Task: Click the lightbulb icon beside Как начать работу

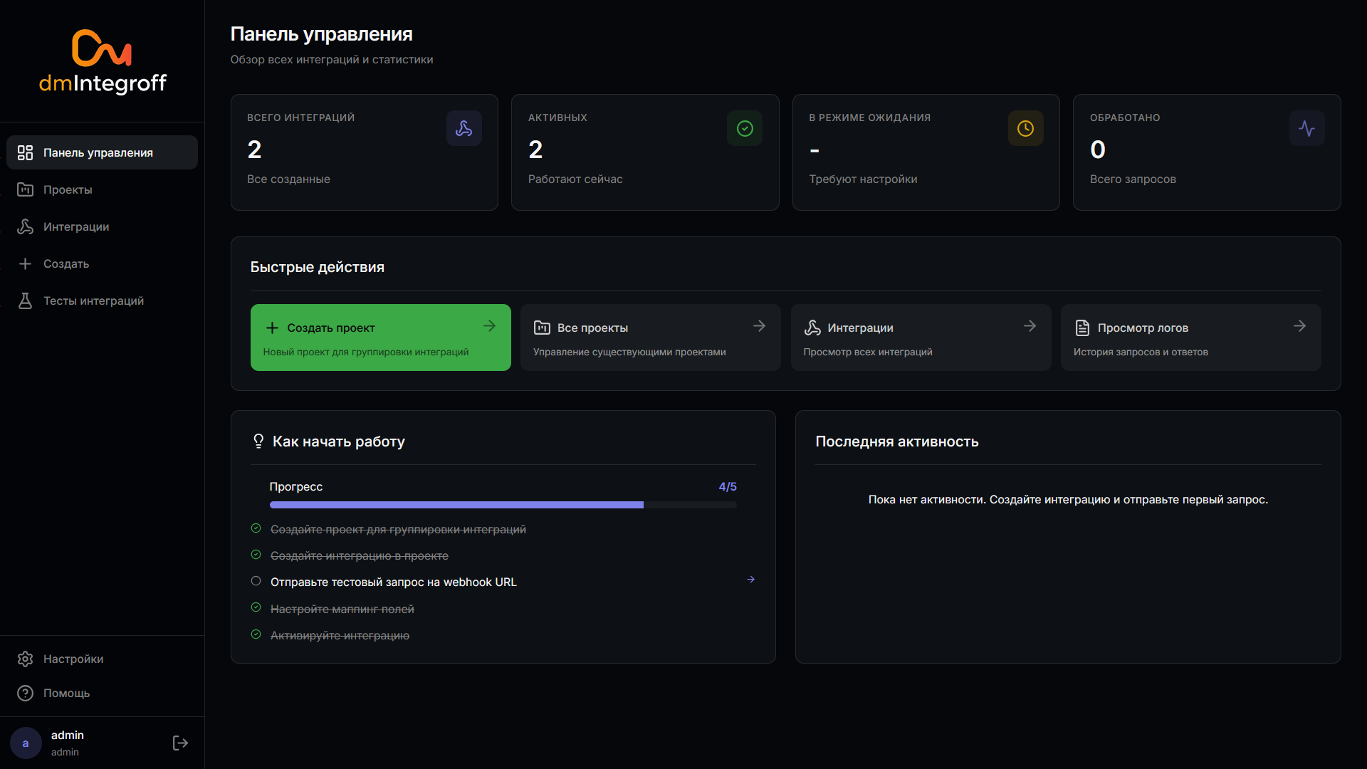Action: 258,441
